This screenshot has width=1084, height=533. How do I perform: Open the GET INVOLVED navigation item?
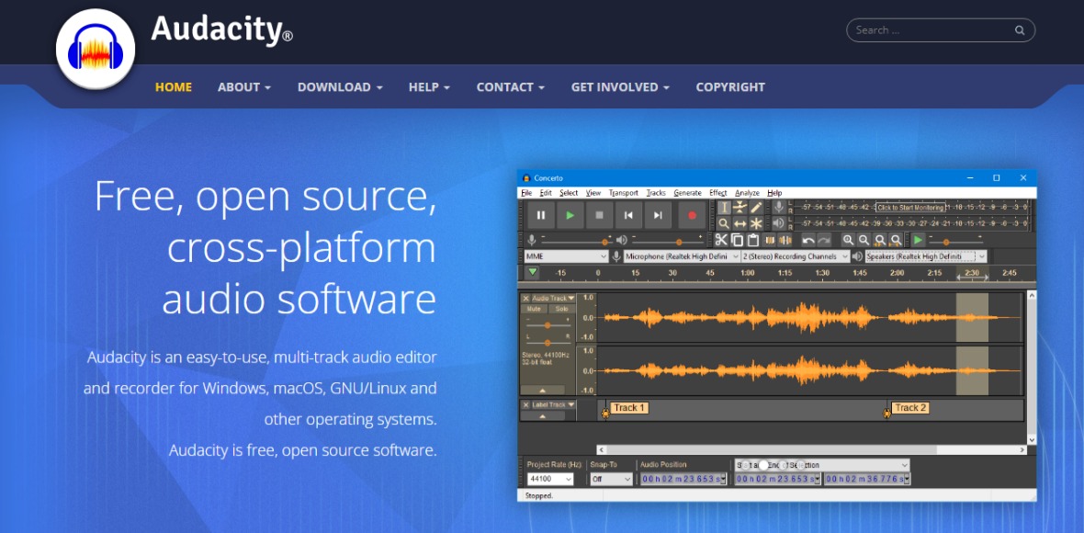620,87
